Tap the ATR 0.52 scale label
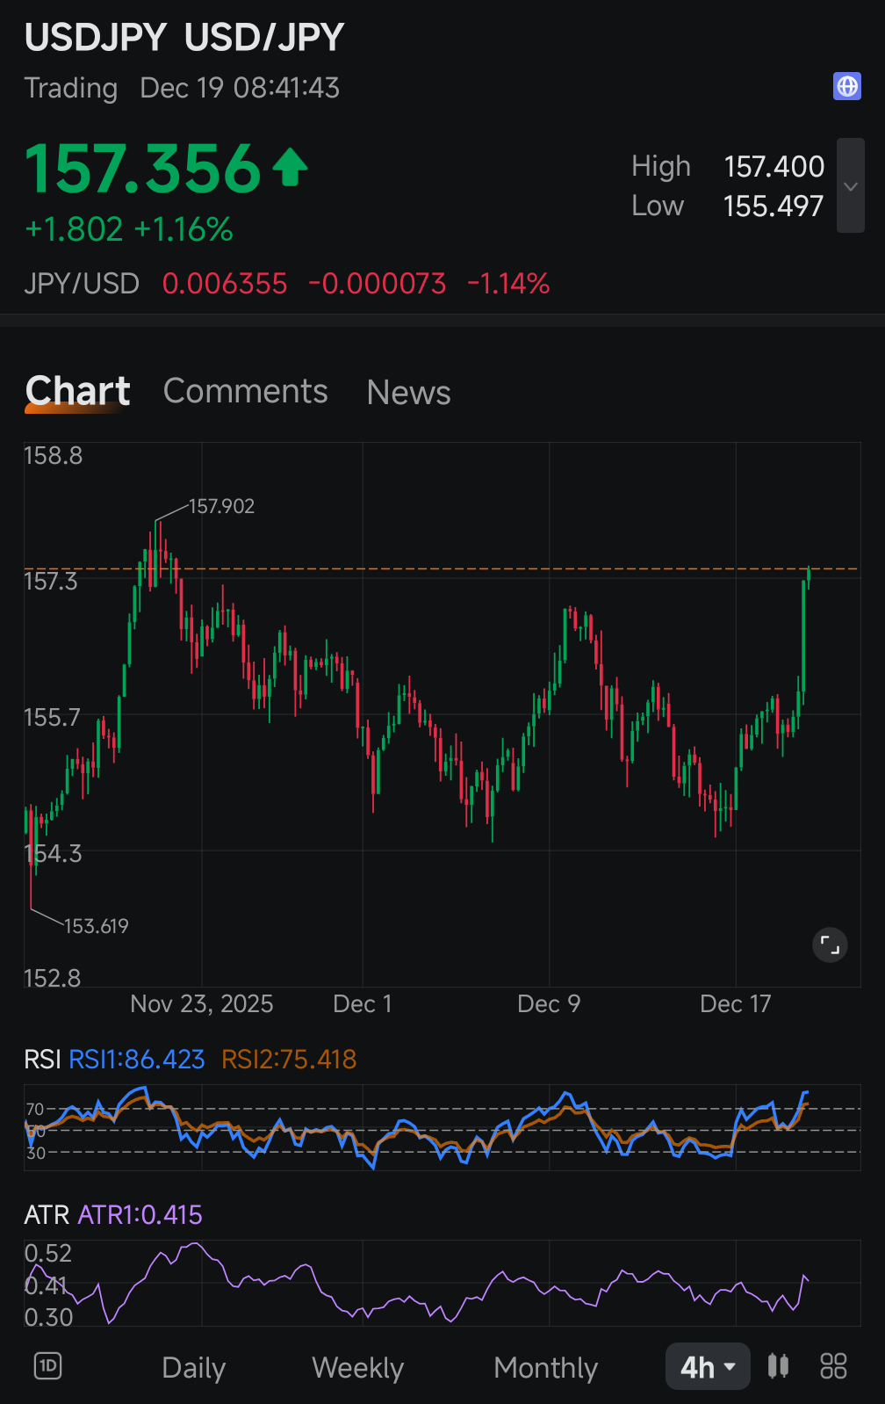The width and height of the screenshot is (885, 1404). tap(48, 1253)
